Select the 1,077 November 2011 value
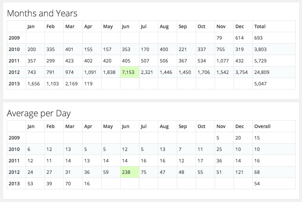Screen dimensions: 302x202 coord(222,61)
